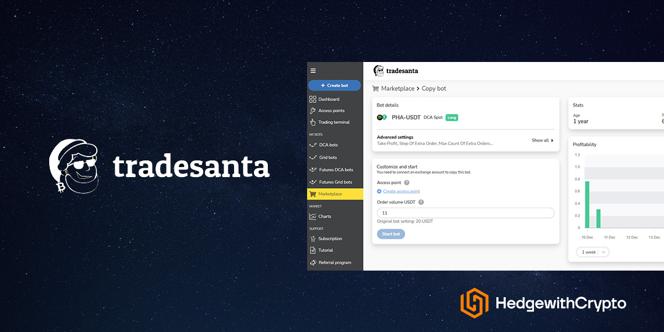Expand Advanced settings with Show all

pyautogui.click(x=542, y=140)
